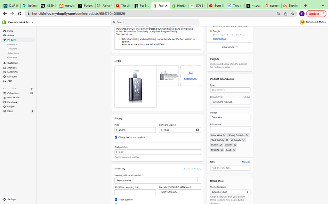328x204 pixels.
Task: Toggle Charge tax on this product
Action: point(116,137)
